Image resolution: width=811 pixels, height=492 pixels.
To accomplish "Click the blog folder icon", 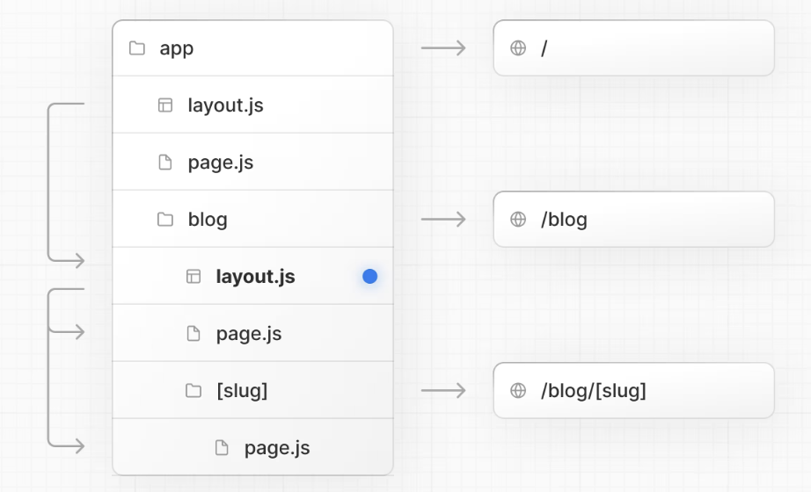I will [x=164, y=220].
